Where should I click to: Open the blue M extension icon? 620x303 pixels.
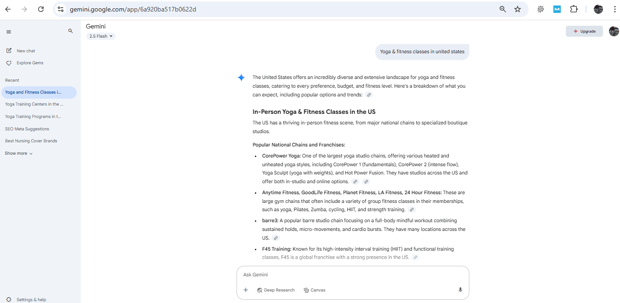tap(557, 9)
